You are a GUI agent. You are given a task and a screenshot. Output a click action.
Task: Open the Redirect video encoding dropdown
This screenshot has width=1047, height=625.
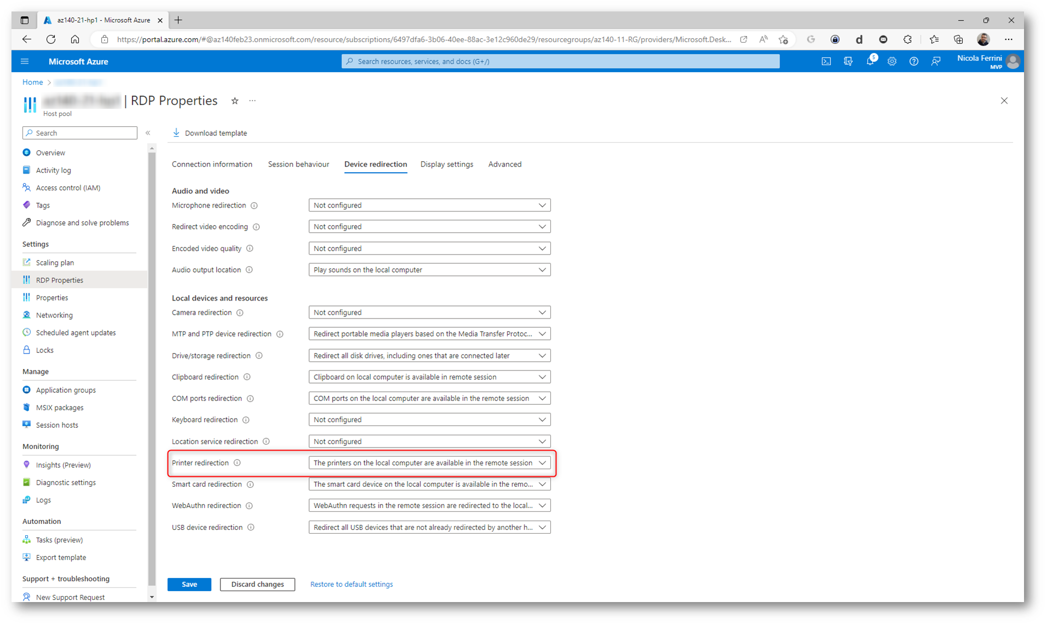click(429, 227)
